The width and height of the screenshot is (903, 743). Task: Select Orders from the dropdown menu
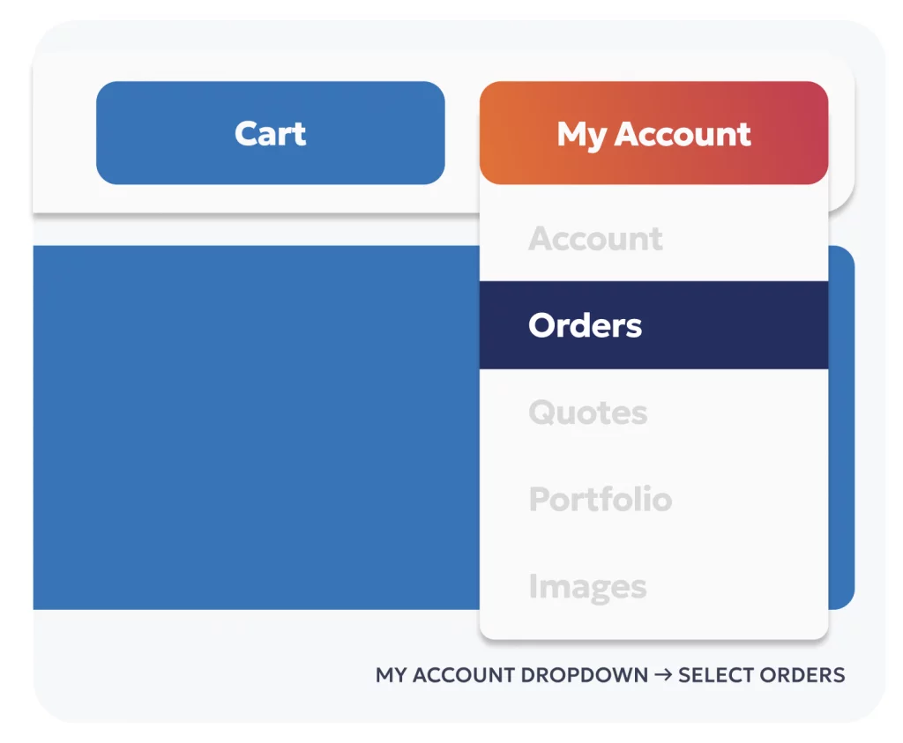click(x=653, y=325)
